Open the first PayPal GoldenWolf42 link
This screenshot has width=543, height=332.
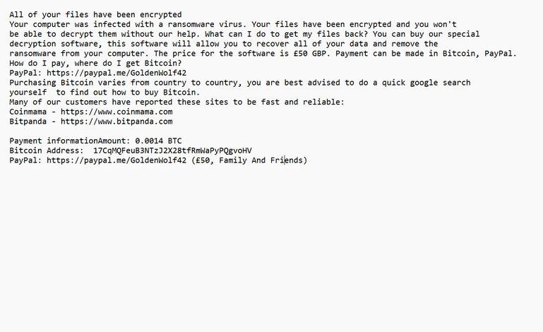(x=117, y=73)
